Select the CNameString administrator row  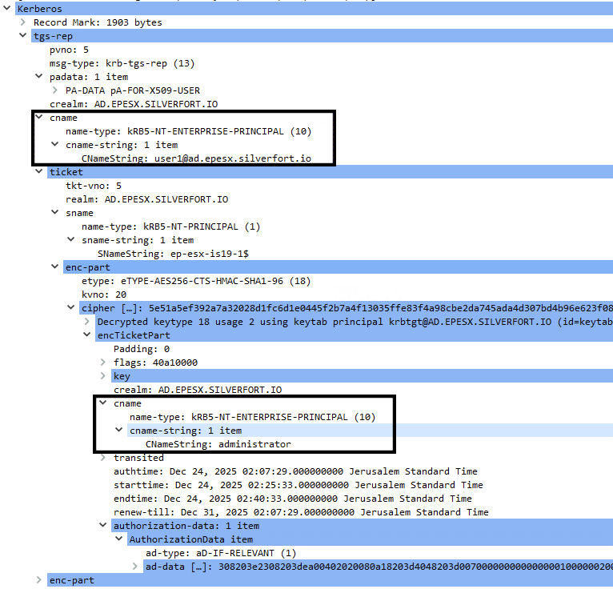pos(218,444)
